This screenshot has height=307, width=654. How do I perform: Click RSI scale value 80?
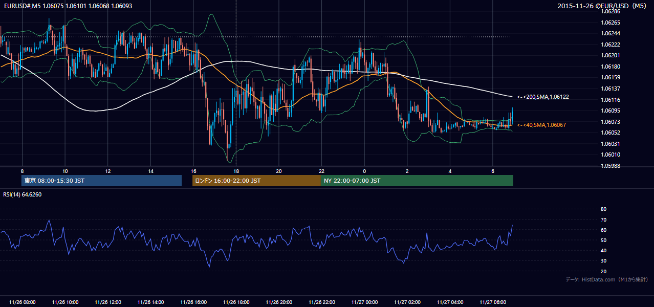tap(603, 209)
